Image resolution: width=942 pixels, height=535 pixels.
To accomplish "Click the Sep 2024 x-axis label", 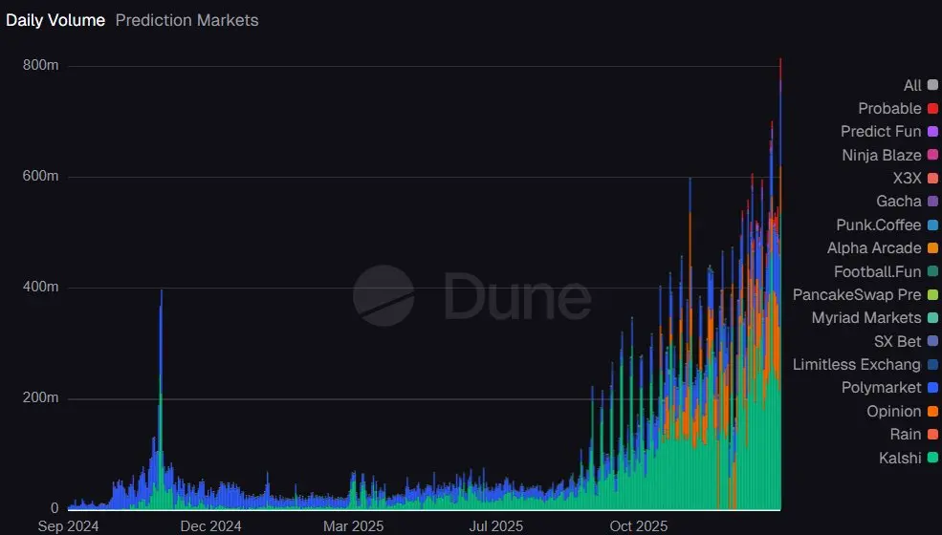I will point(68,526).
